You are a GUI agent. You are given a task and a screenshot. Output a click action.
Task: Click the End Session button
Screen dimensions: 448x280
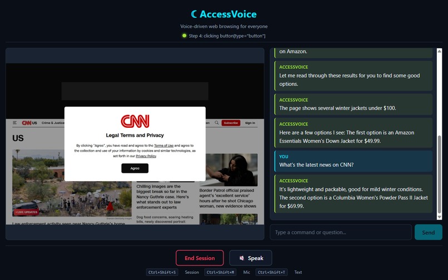tap(200, 258)
